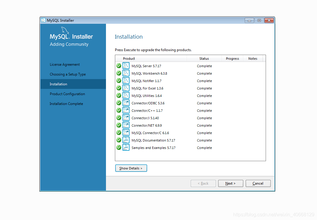Viewport: 317px width, 220px height.
Task: Click Complete status of MySQL Workbench 6.3.8
Action: (204, 73)
